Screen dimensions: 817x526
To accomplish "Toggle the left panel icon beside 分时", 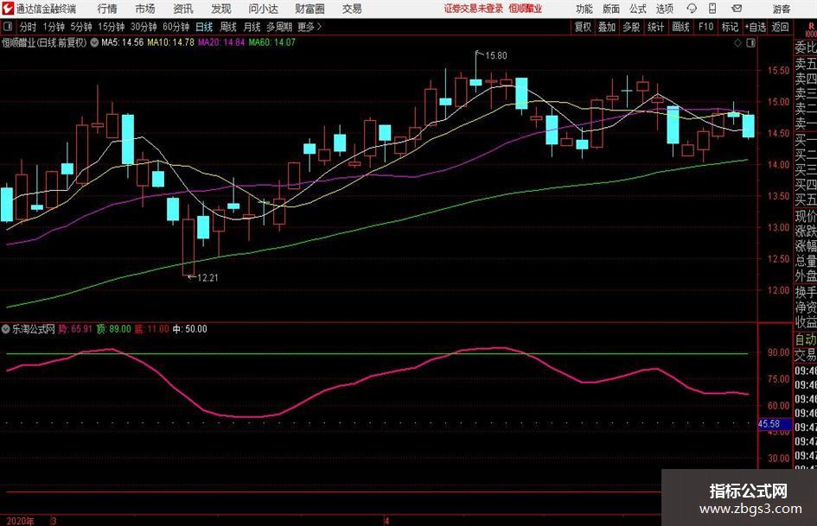I will pos(8,27).
